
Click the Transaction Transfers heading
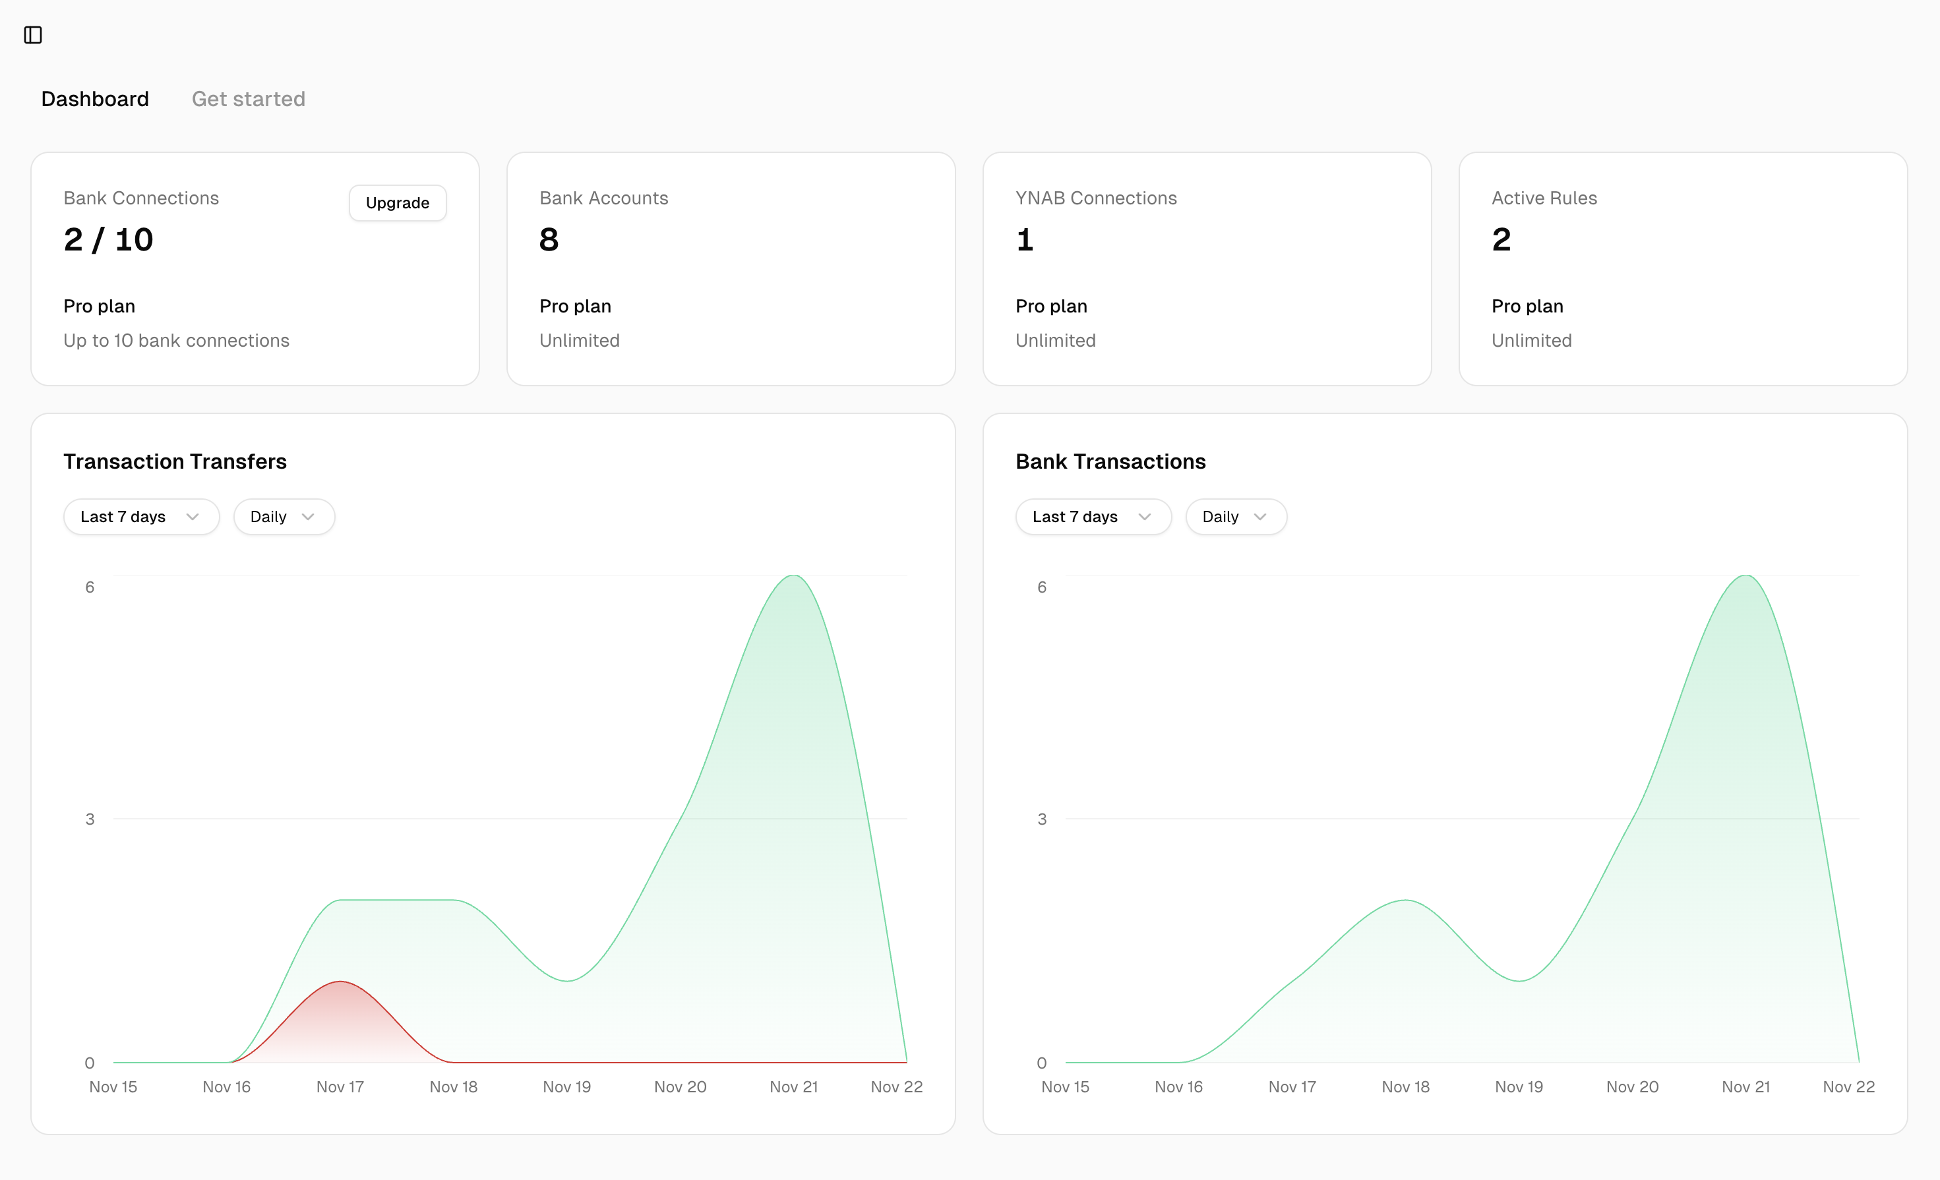pyautogui.click(x=175, y=462)
